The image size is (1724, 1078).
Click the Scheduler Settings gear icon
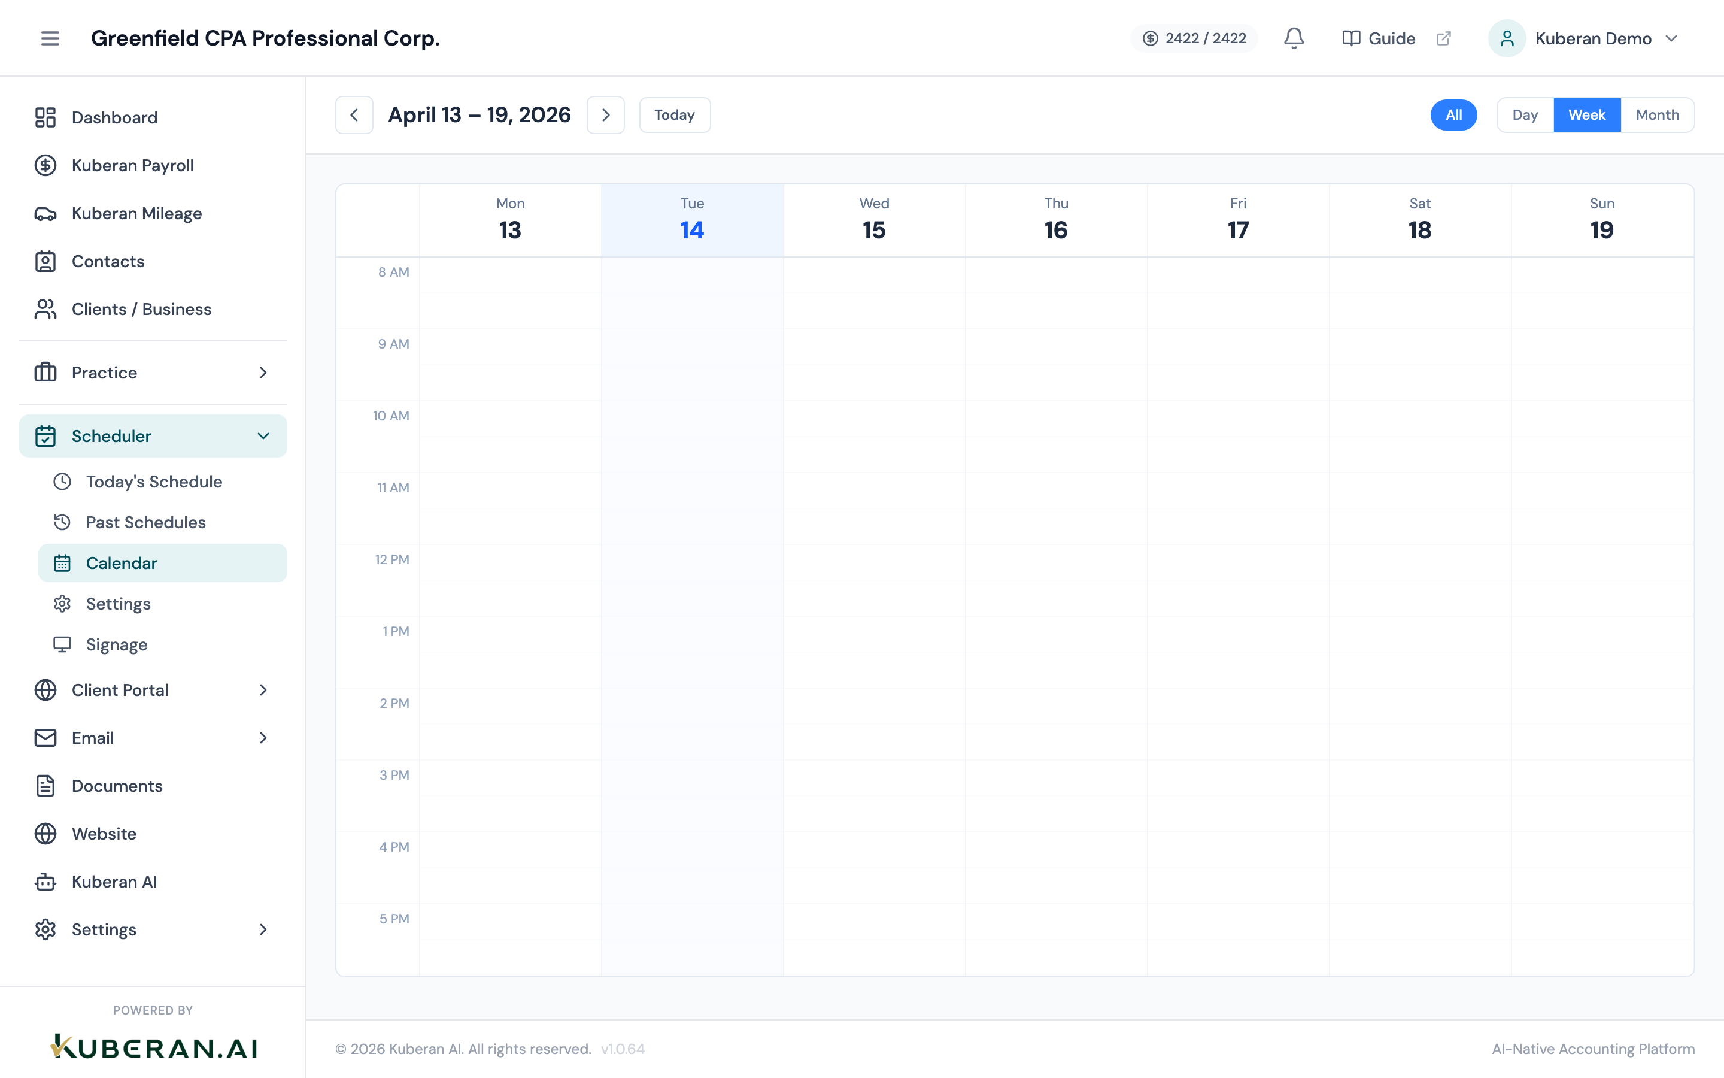(62, 603)
